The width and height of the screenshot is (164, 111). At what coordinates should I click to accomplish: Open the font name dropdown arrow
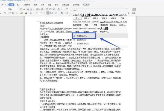(x=7, y=9)
